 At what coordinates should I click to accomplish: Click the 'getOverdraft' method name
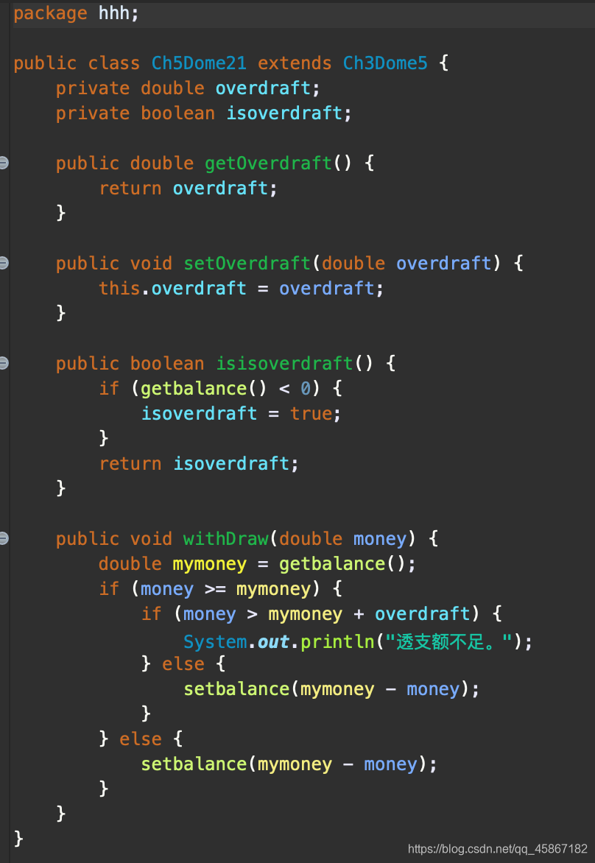pyautogui.click(x=268, y=163)
